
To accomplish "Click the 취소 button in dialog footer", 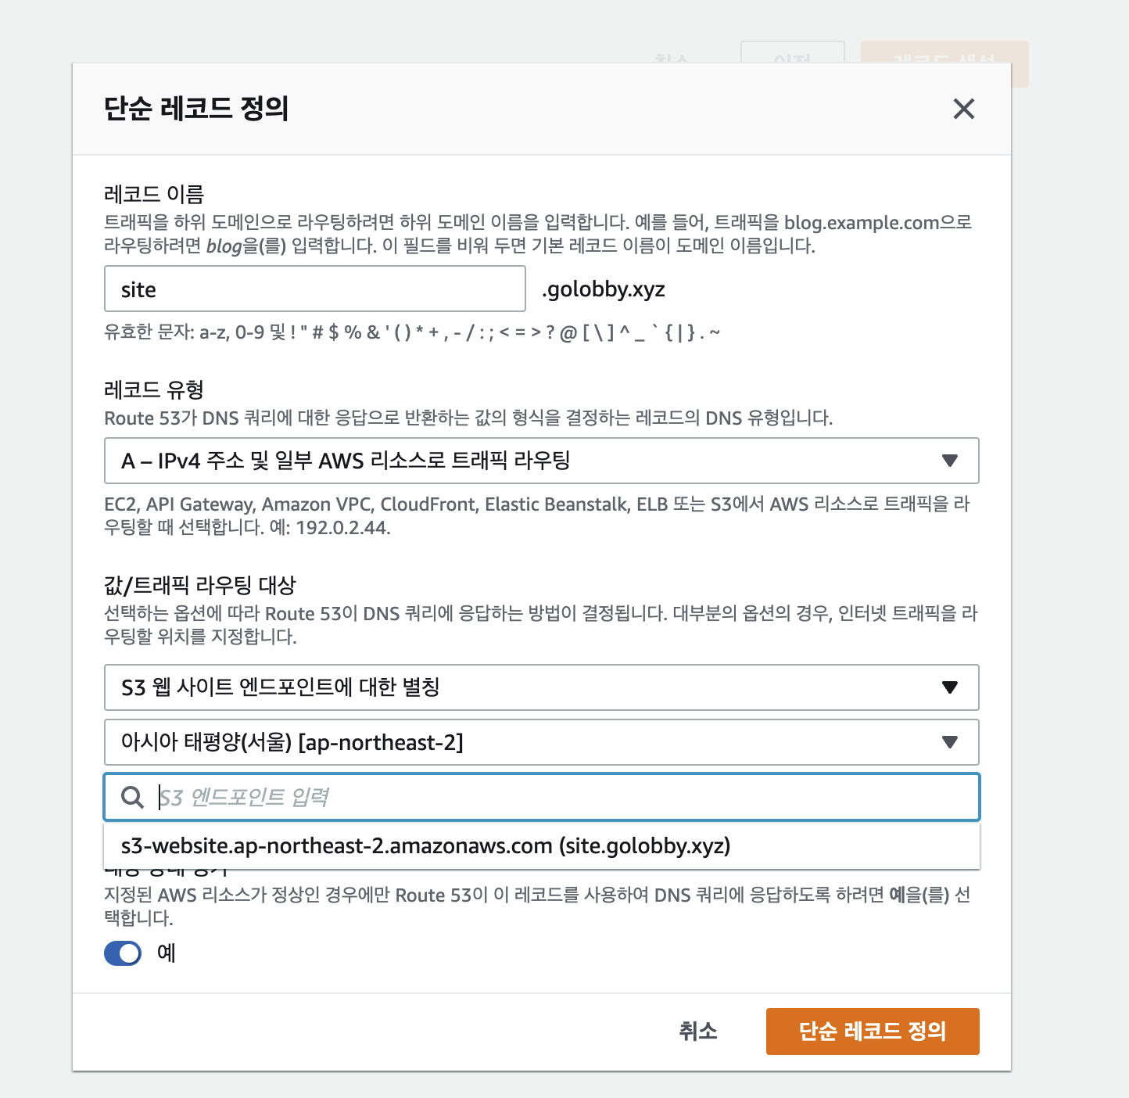I will 698,1031.
